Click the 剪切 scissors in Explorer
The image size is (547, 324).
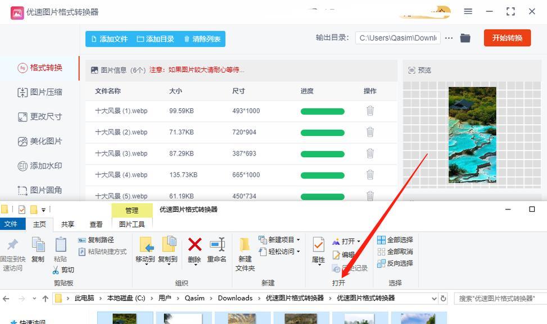(63, 270)
